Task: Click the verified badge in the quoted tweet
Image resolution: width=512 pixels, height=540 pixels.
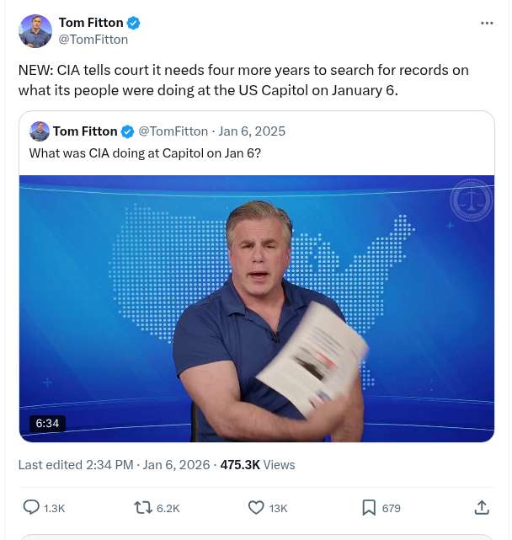Action: click(x=128, y=131)
